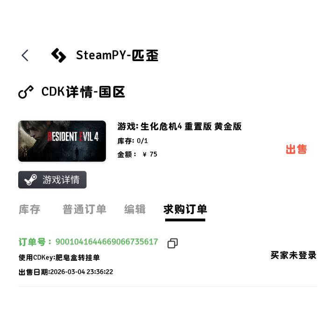The width and height of the screenshot is (335, 335).
Task: Click the red 出售 sell button
Action: coord(296,149)
